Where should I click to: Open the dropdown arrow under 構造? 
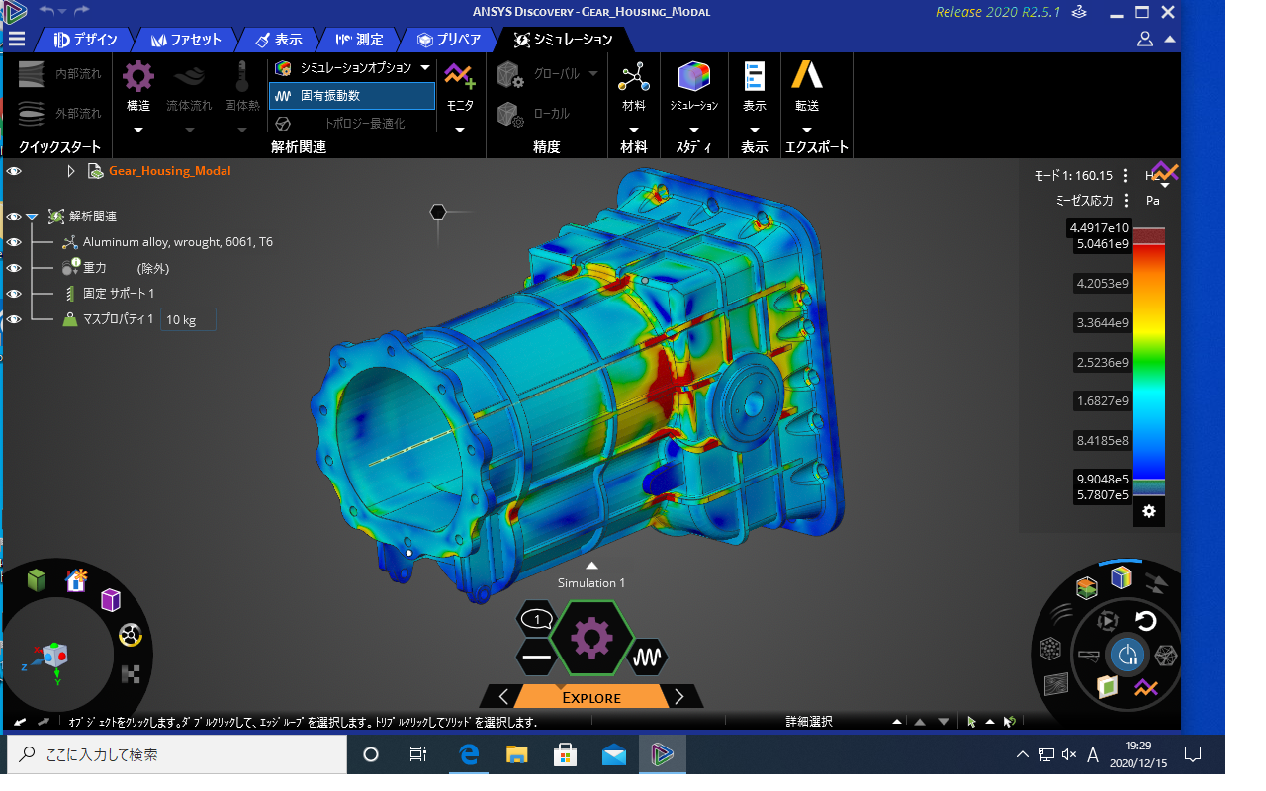coord(138,130)
